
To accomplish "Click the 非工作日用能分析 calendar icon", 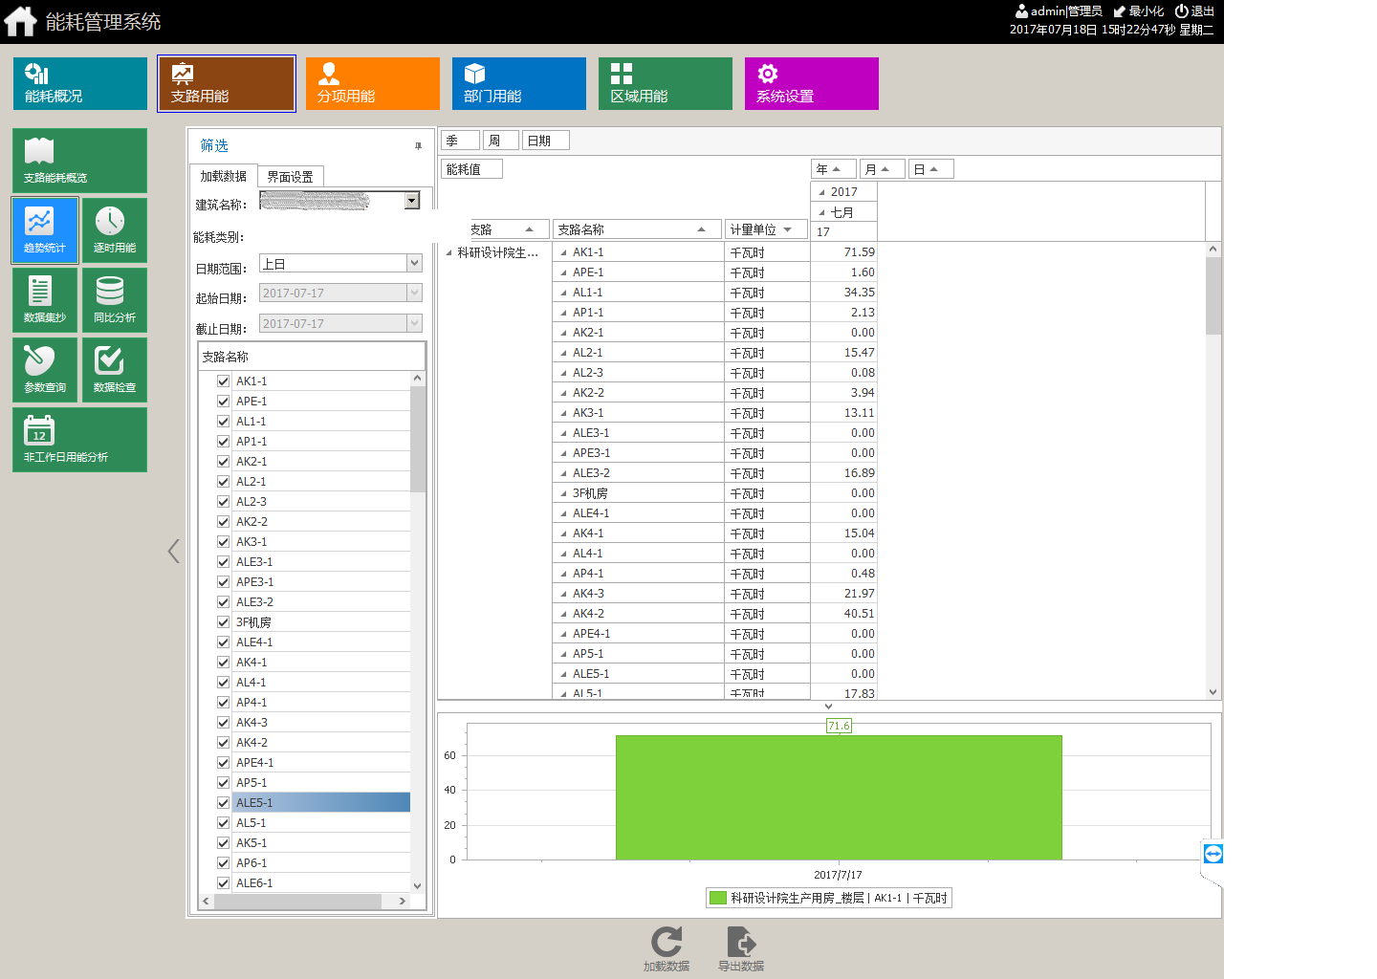I will point(39,431).
